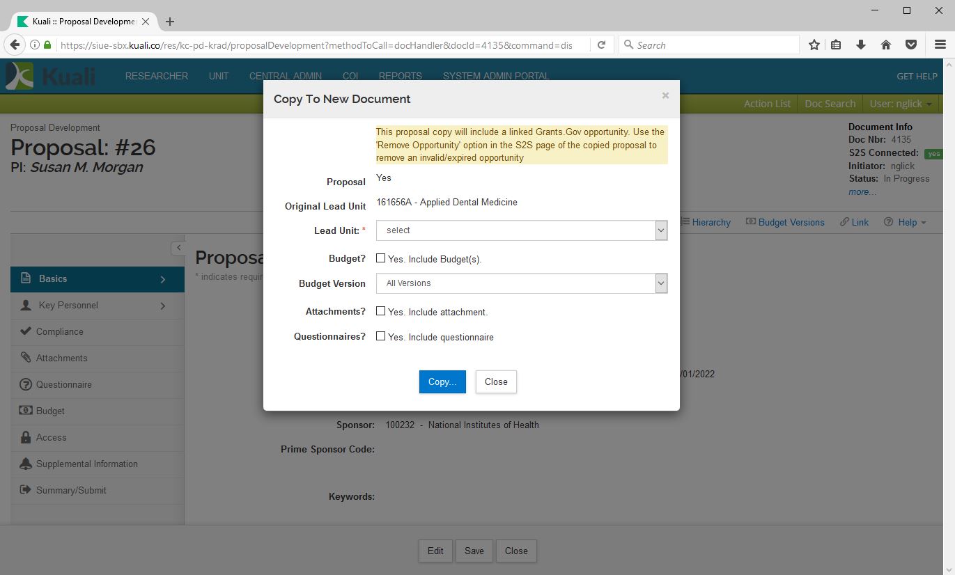Check the Include attachment option
The height and width of the screenshot is (575, 955).
380,311
